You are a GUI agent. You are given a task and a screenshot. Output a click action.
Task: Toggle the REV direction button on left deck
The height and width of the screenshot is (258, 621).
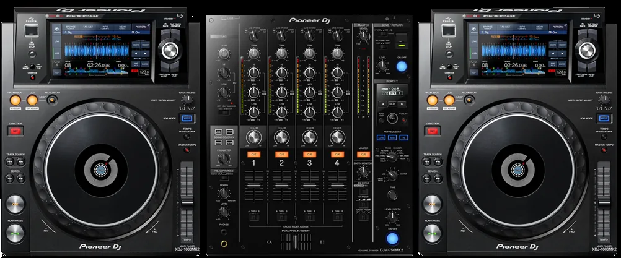15,131
